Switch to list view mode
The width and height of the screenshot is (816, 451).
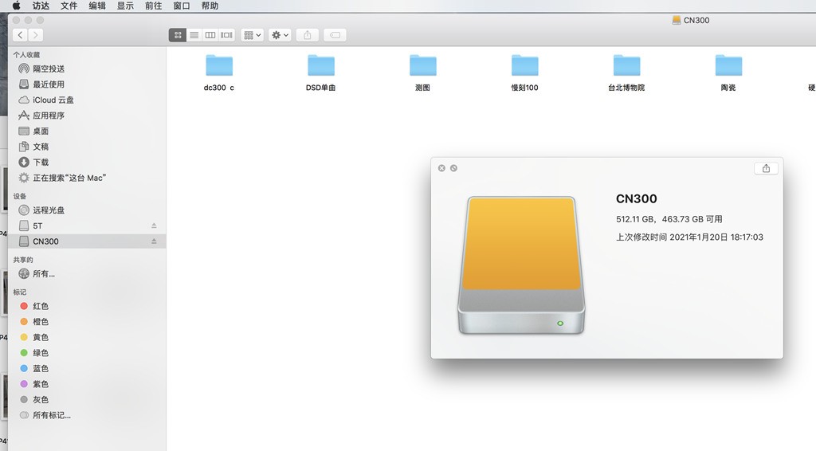tap(194, 35)
